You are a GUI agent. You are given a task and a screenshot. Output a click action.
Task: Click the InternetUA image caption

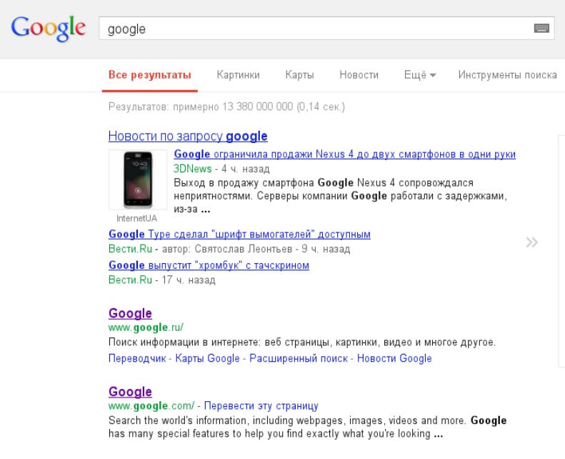tap(136, 218)
